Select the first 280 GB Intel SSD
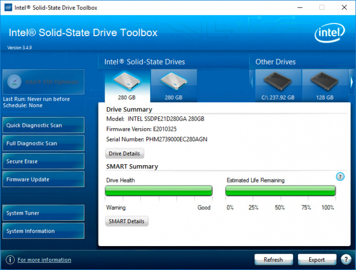 coord(127,86)
